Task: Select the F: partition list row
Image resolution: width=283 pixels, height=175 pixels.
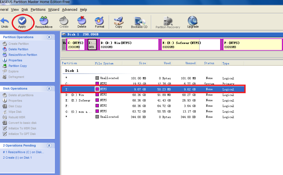Action: coord(153,106)
